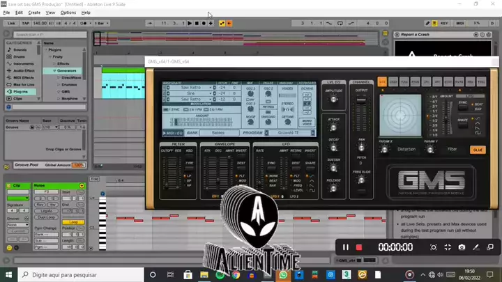Toggle Follow arrow in transport bar
This screenshot has width=502, height=282.
(x=150, y=24)
